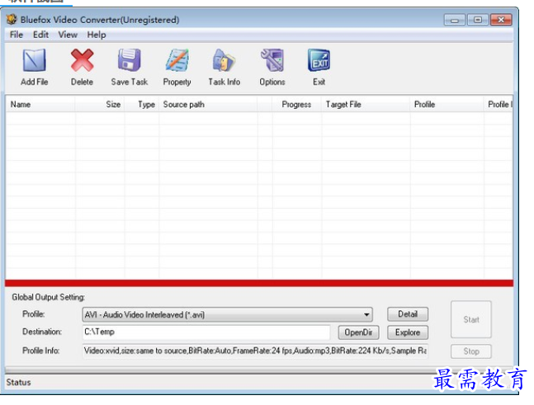The image size is (534, 405).
Task: Open the View menu
Action: [x=68, y=35]
